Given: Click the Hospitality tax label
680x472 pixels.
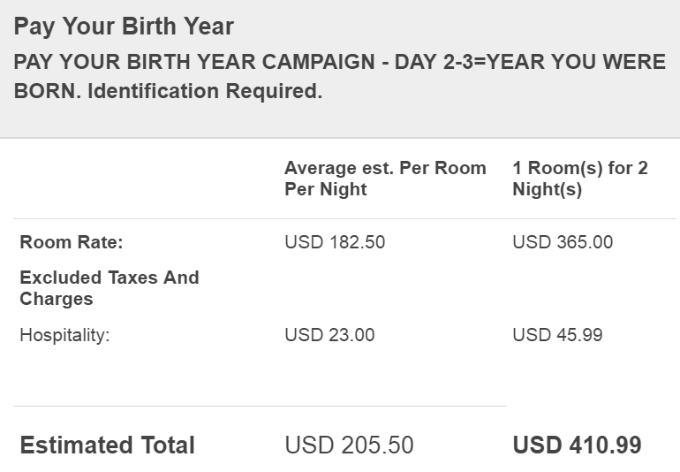Looking at the screenshot, I should tap(64, 336).
